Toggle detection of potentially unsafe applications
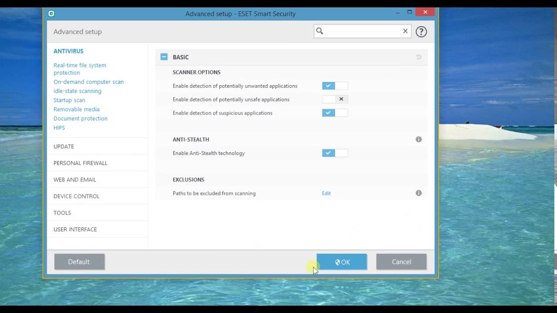557x313 pixels. [x=335, y=100]
